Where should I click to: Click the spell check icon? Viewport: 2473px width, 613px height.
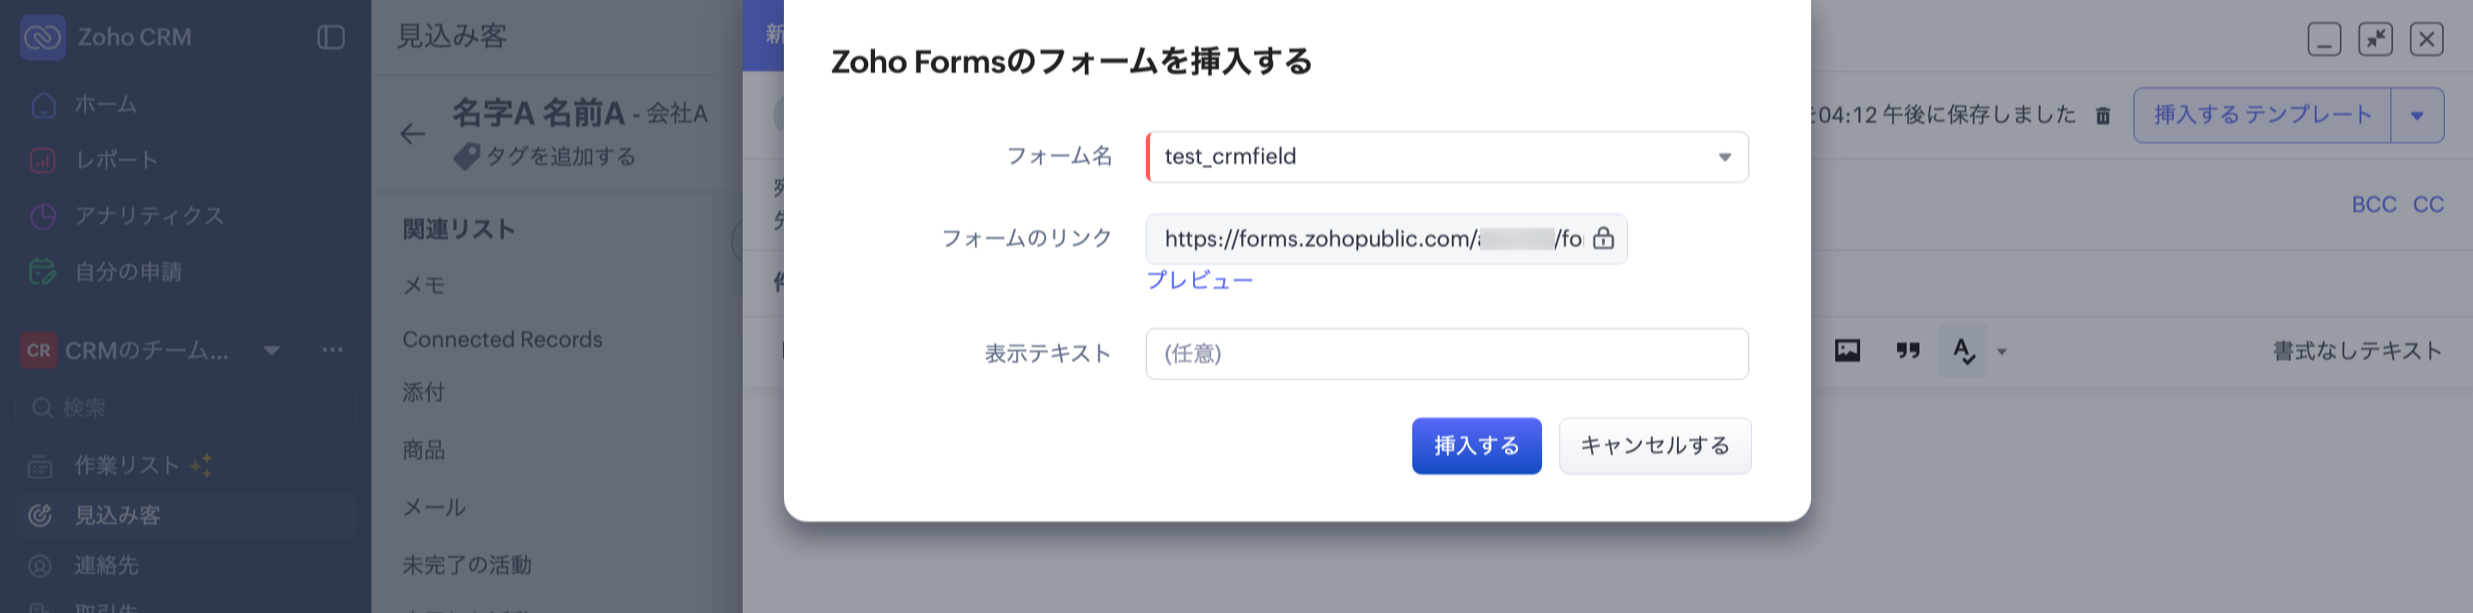click(x=1963, y=351)
